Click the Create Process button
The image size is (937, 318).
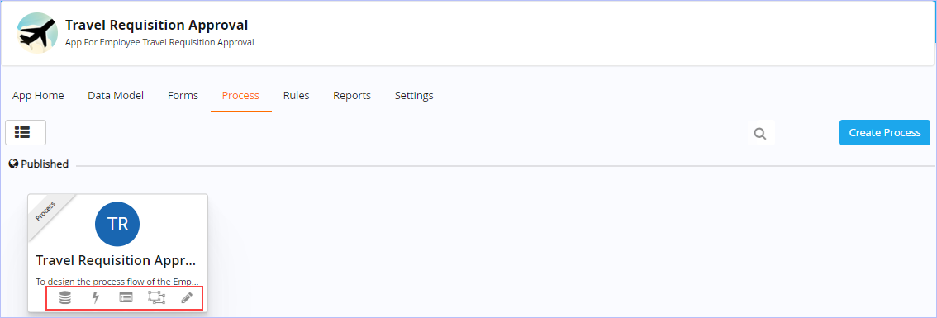tap(884, 133)
